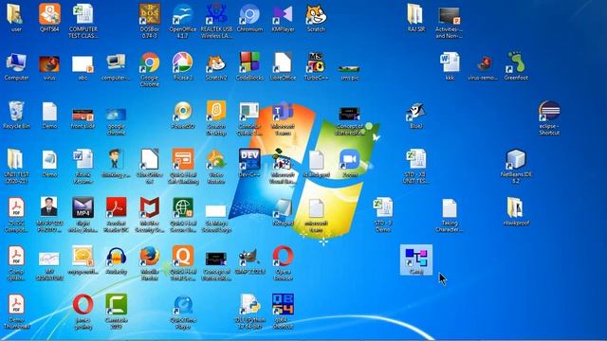
Task: Select the Scratch 2 shortcut icon
Action: [x=216, y=63]
